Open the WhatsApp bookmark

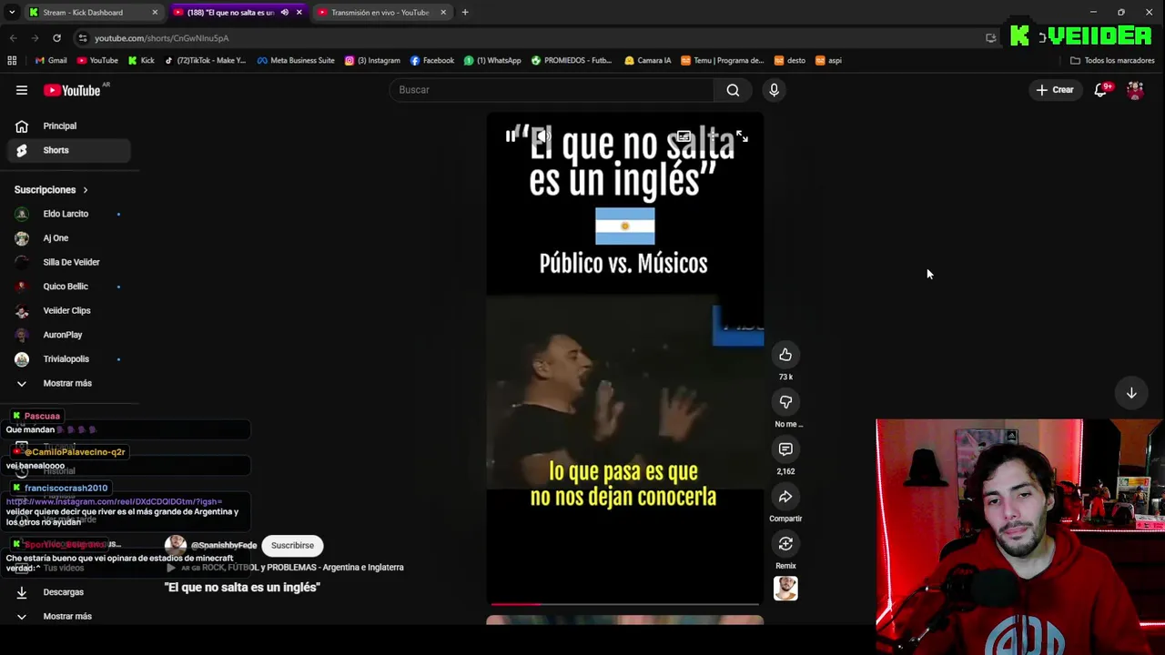[492, 60]
